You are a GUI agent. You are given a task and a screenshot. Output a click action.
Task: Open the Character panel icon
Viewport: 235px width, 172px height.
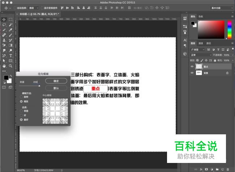coord(185,40)
